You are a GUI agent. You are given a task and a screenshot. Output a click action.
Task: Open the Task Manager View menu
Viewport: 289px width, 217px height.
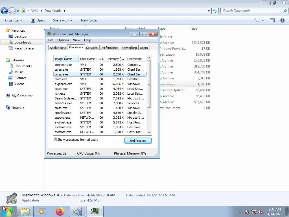click(76, 40)
